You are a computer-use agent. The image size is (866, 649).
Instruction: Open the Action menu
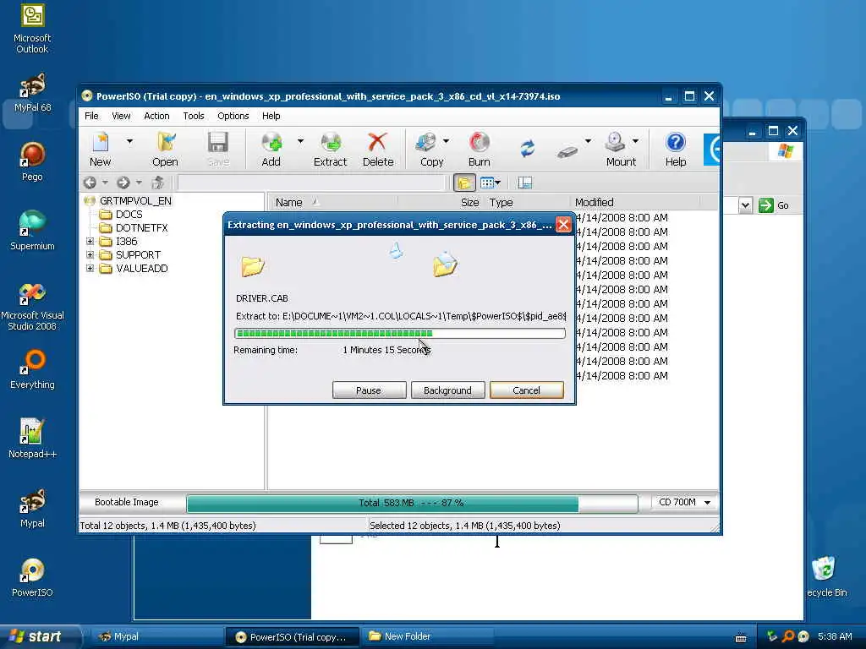tap(156, 116)
